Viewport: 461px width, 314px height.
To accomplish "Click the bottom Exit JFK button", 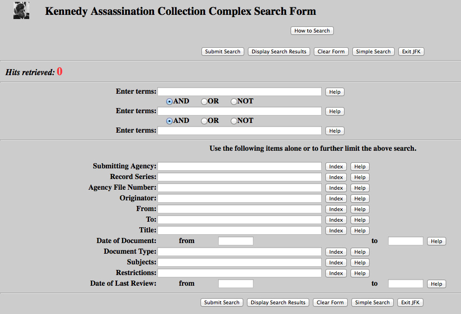I will coord(410,302).
